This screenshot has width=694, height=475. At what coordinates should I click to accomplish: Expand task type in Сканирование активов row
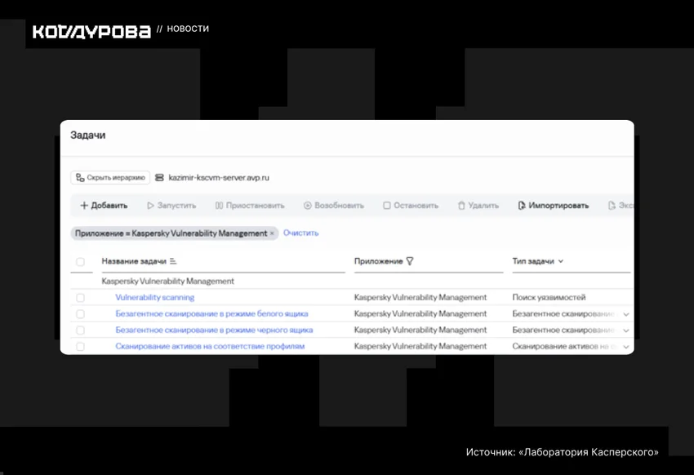tap(626, 347)
